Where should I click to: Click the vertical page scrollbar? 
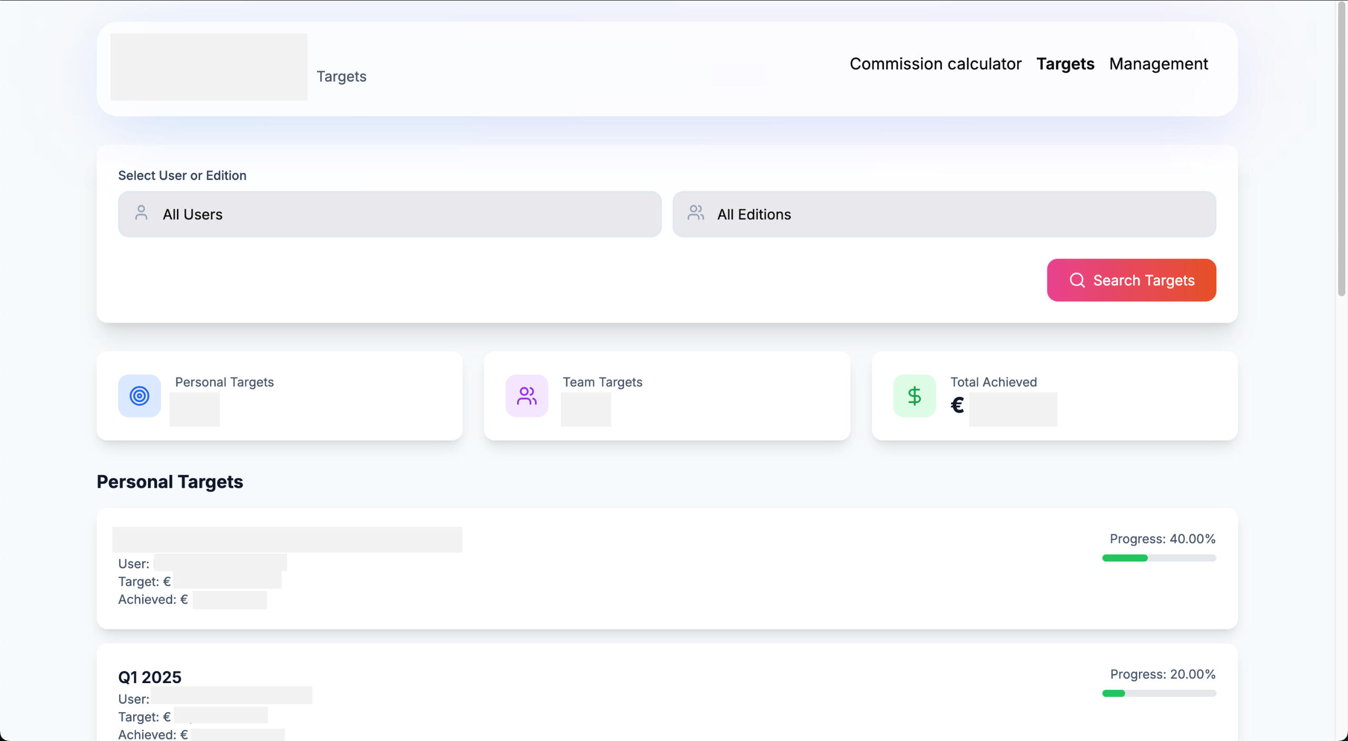[x=1341, y=148]
